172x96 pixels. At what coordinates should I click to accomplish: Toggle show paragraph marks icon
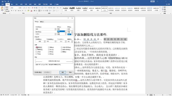60,8
